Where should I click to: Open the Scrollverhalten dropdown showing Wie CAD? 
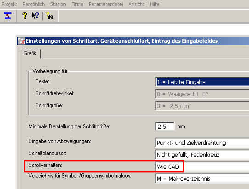coord(202,166)
